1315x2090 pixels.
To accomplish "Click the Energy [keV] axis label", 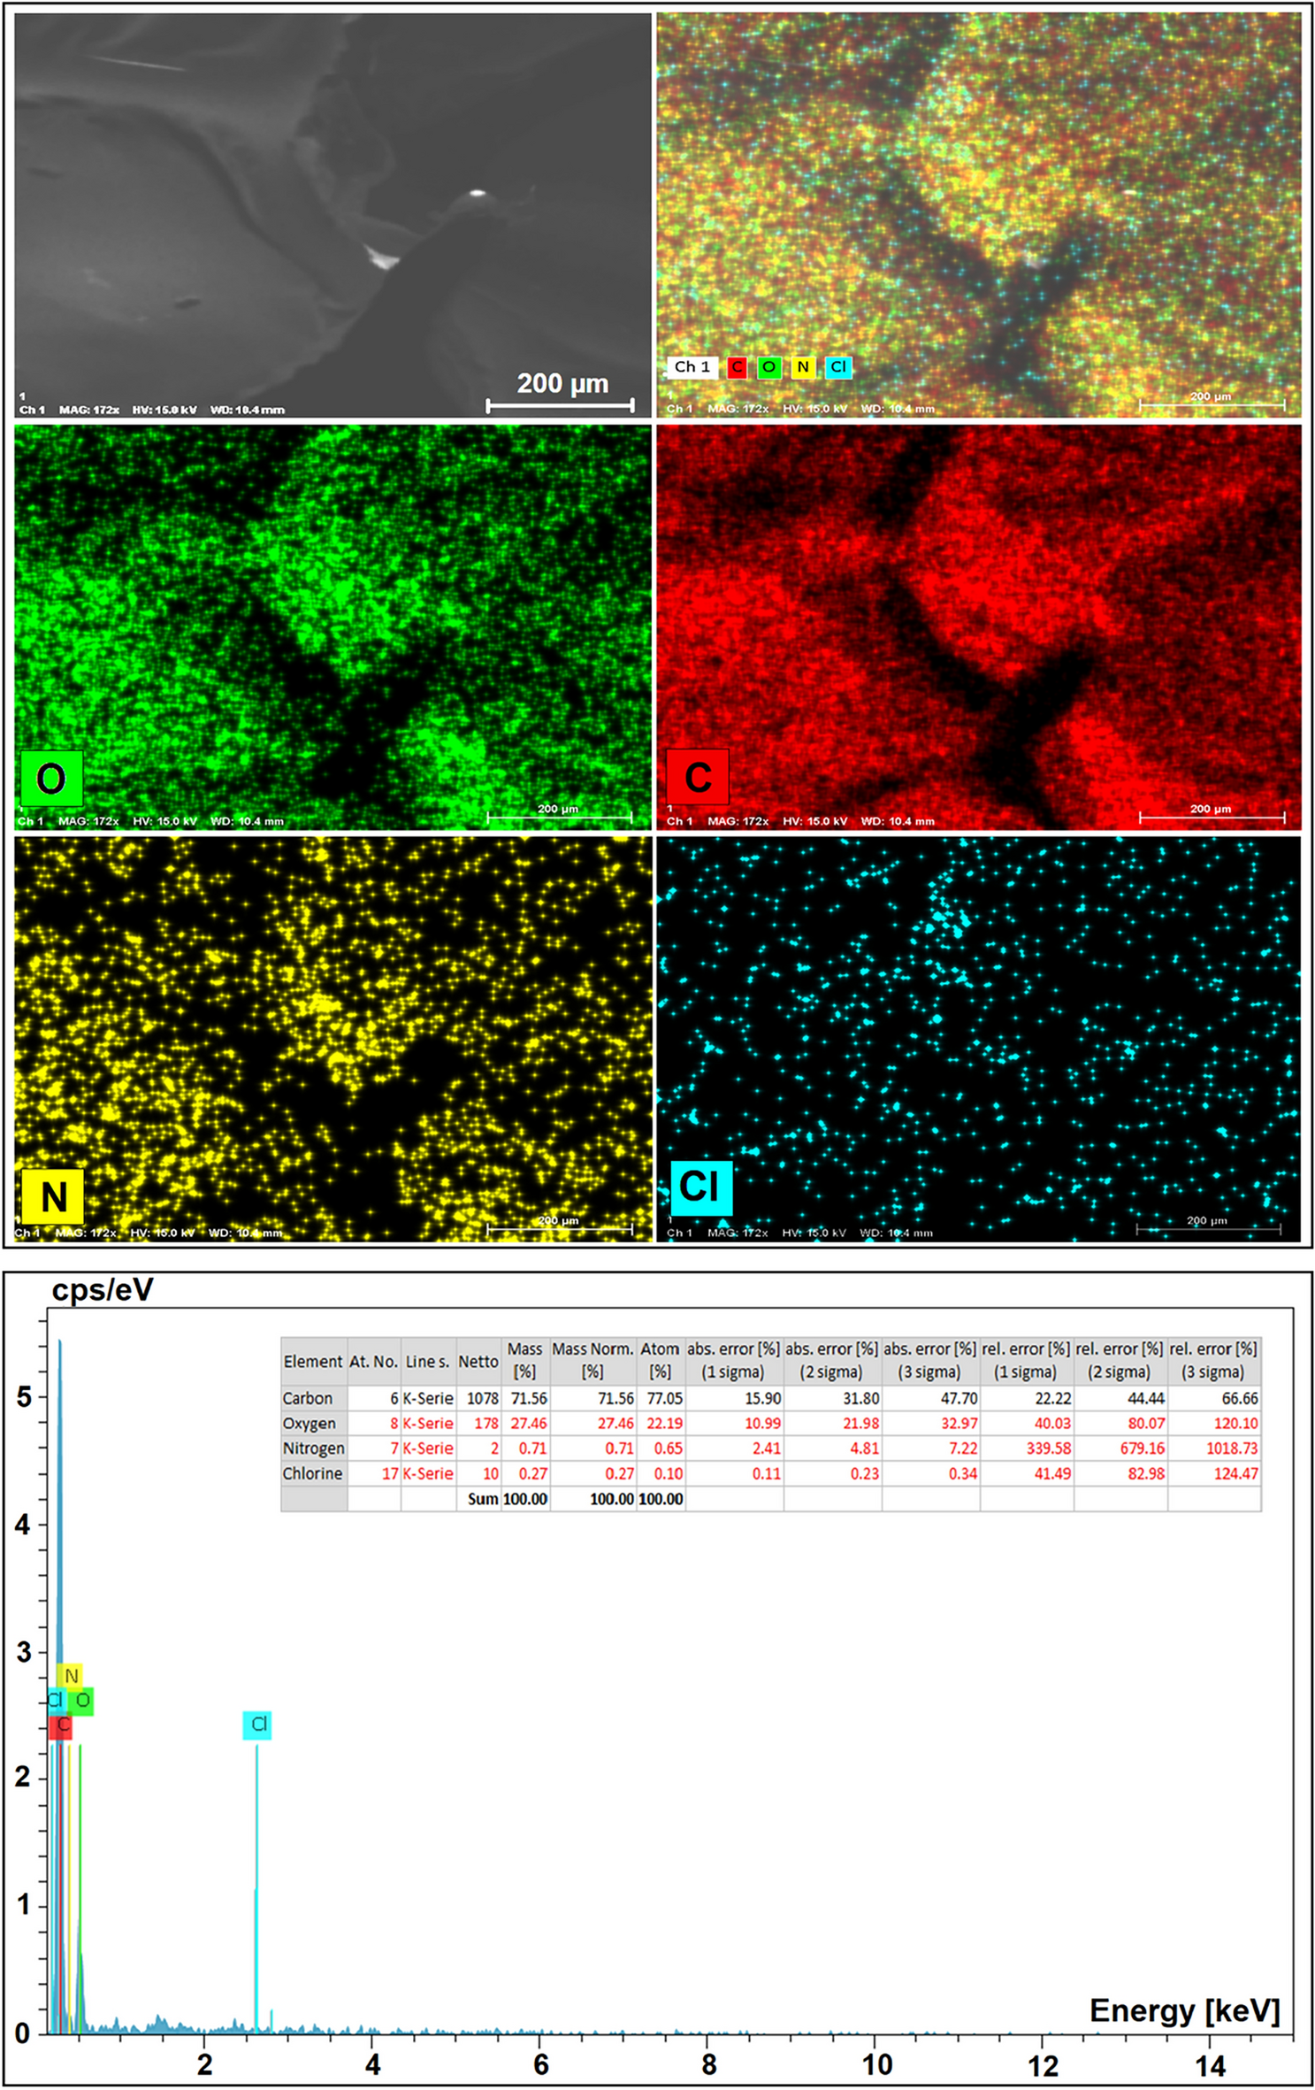I will (1183, 2010).
